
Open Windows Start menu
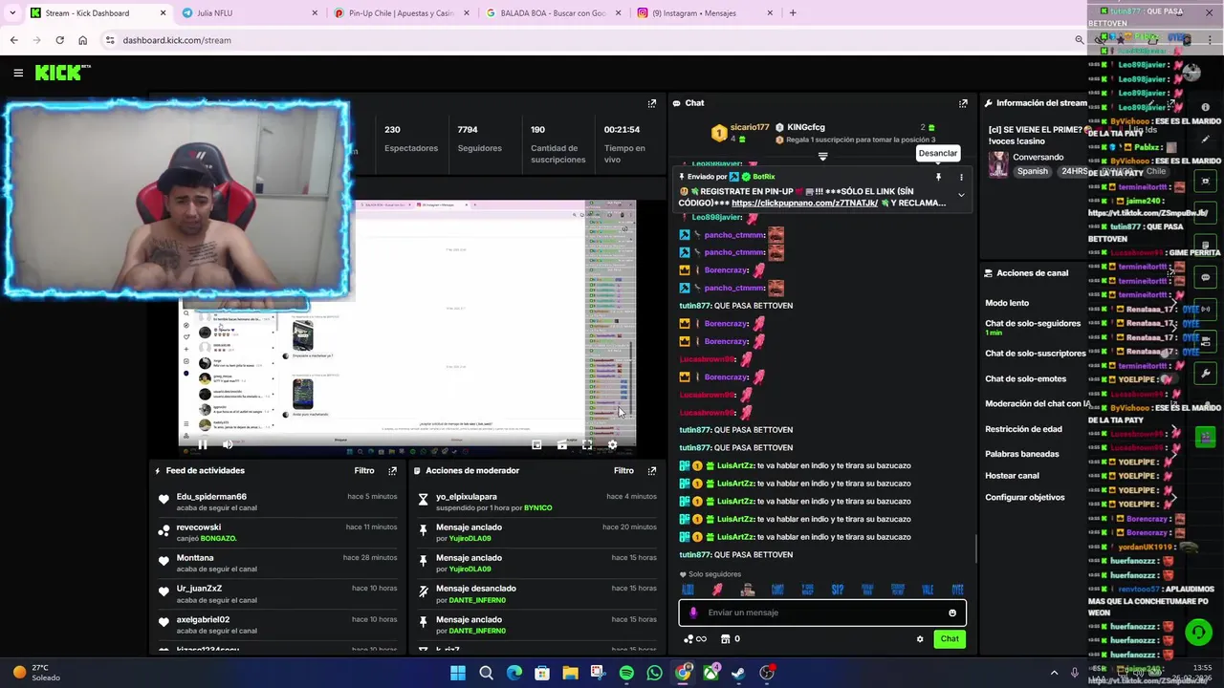coord(457,673)
